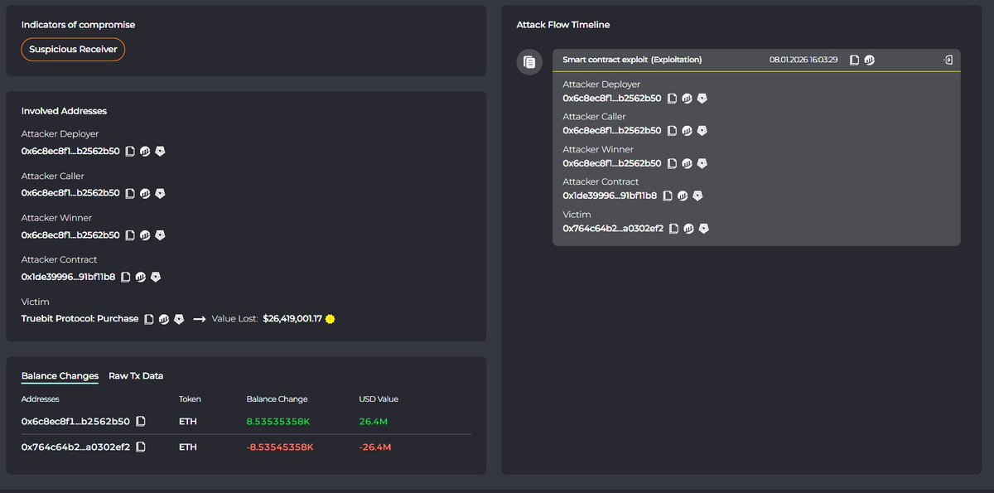Open chart explorer icon for Attacker Caller in Involved Addresses
The height and width of the screenshot is (493, 994).
point(145,193)
